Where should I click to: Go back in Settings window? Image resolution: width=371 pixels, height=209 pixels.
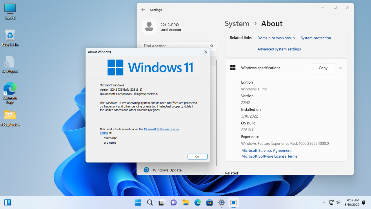click(x=143, y=10)
